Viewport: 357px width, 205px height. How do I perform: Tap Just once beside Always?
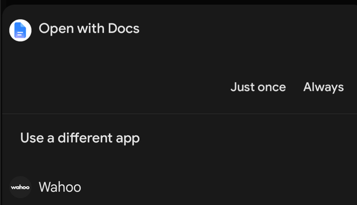click(258, 87)
